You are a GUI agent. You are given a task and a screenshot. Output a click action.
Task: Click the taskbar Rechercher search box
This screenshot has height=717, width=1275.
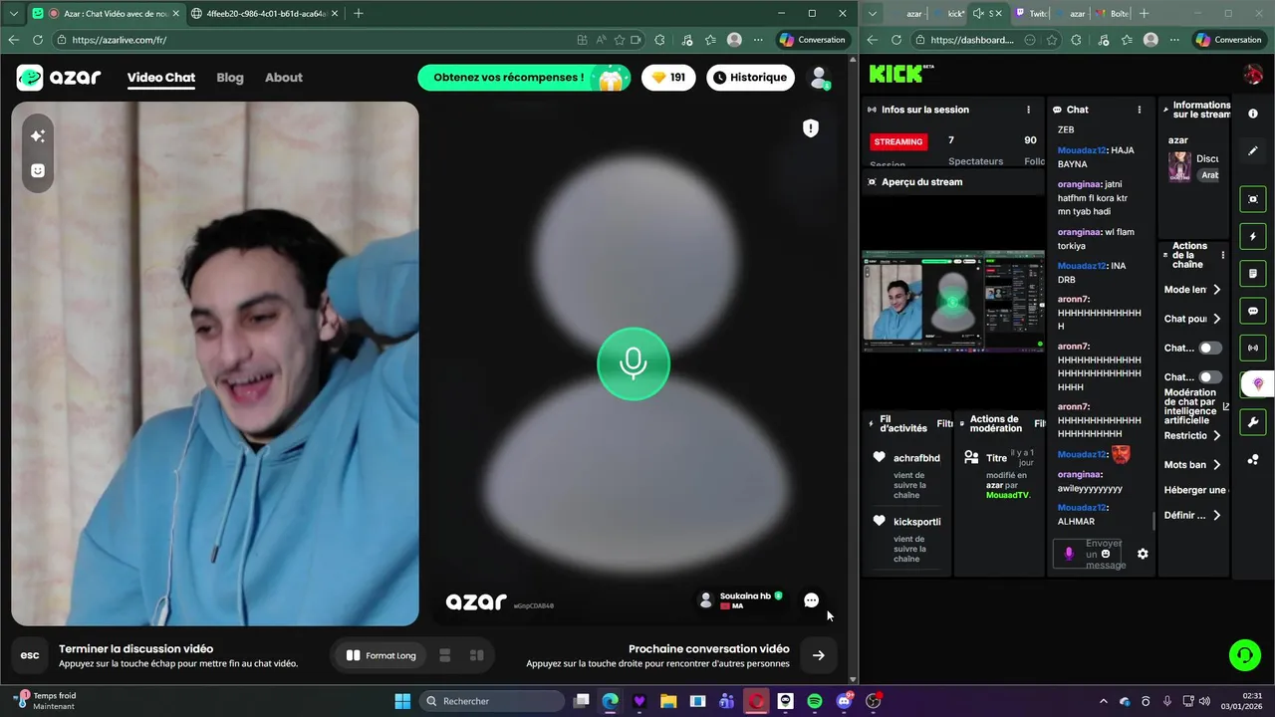point(492,701)
